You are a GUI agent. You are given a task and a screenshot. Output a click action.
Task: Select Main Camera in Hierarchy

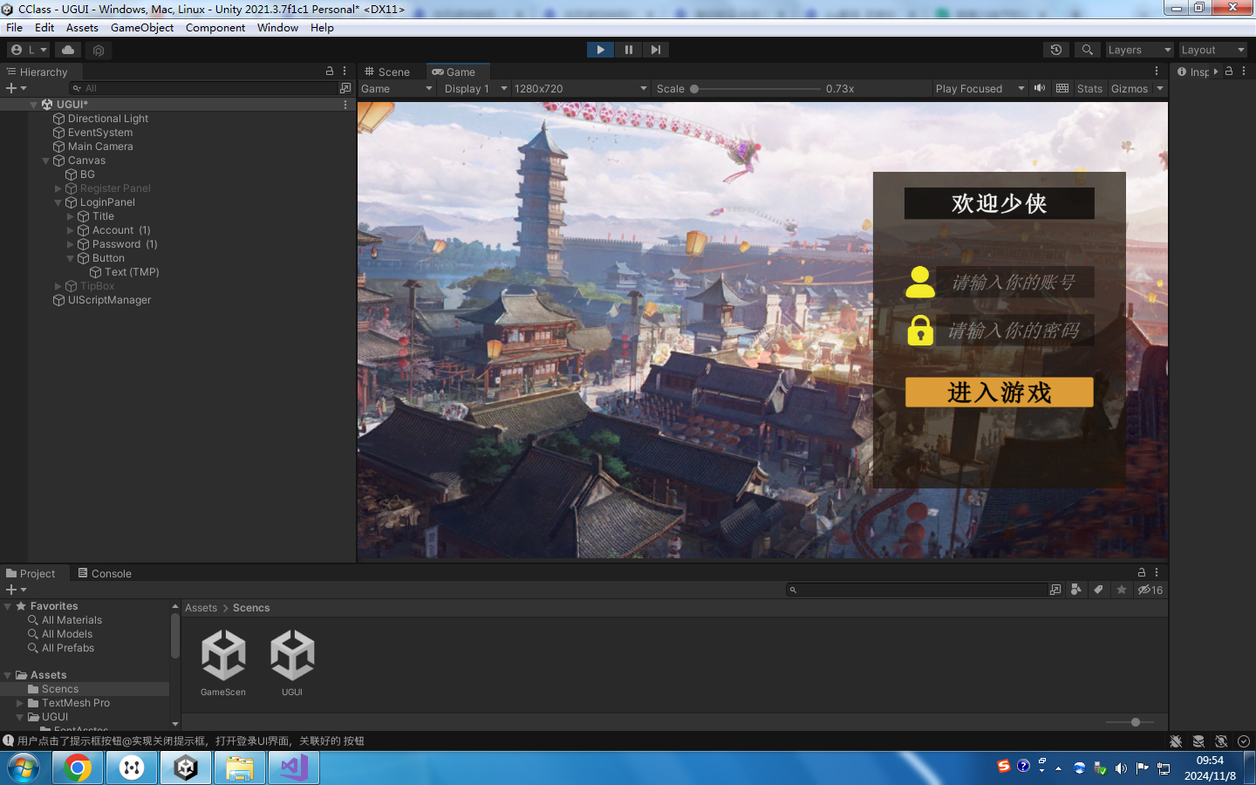pos(100,147)
